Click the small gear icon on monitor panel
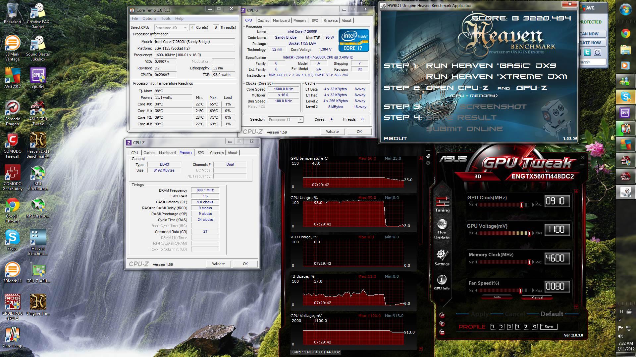 (x=428, y=163)
